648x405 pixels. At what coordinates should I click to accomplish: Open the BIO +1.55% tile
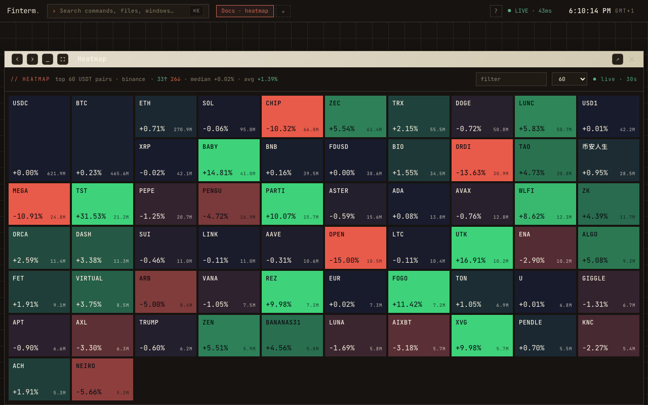[419, 160]
